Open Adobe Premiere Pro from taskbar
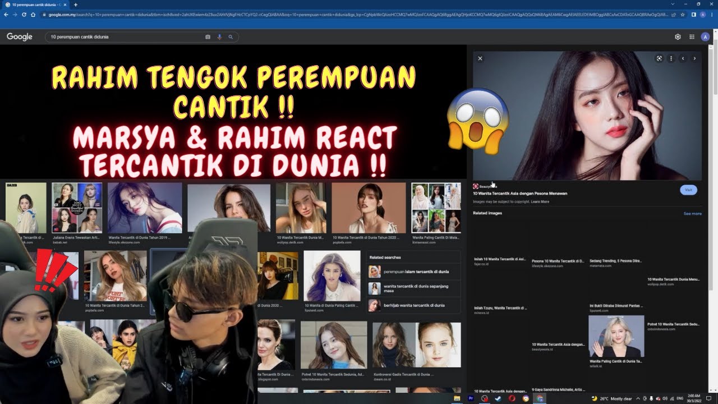 click(471, 398)
